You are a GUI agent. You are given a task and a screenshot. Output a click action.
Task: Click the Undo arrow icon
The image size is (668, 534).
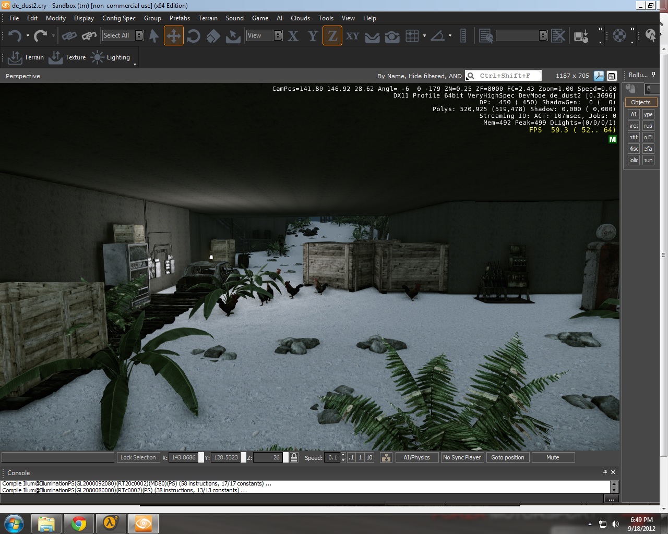(x=15, y=36)
